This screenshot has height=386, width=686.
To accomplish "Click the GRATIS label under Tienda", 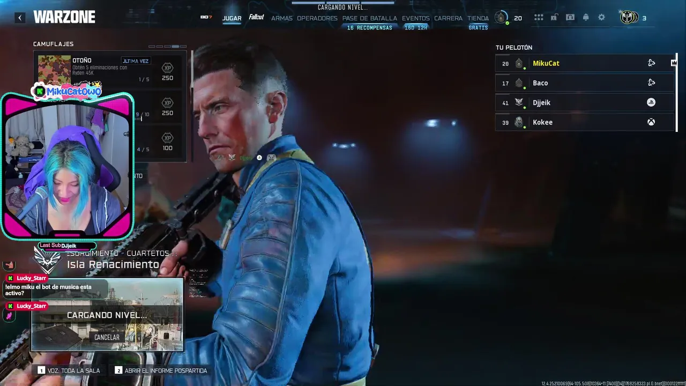I will (x=478, y=27).
